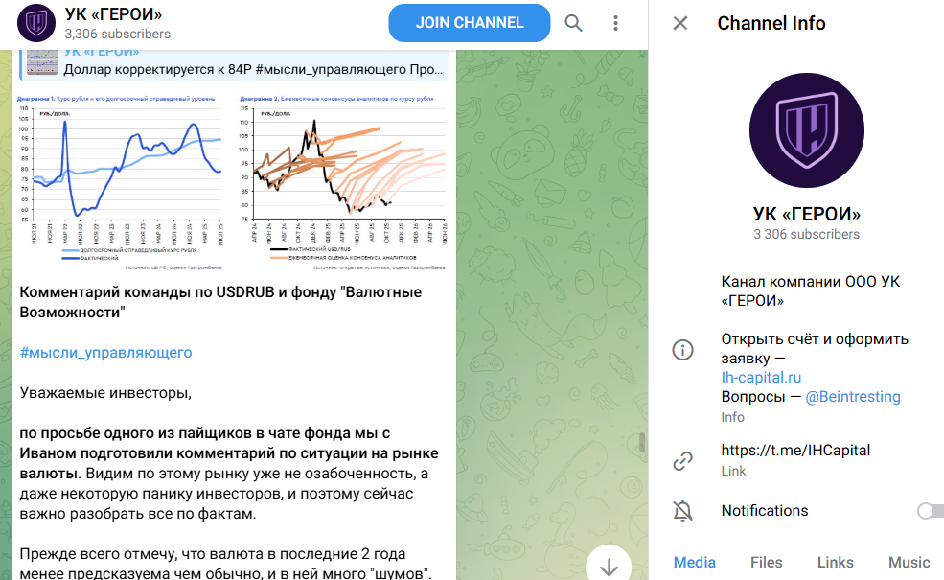Click the quoted message thumbnail preview

42,62
